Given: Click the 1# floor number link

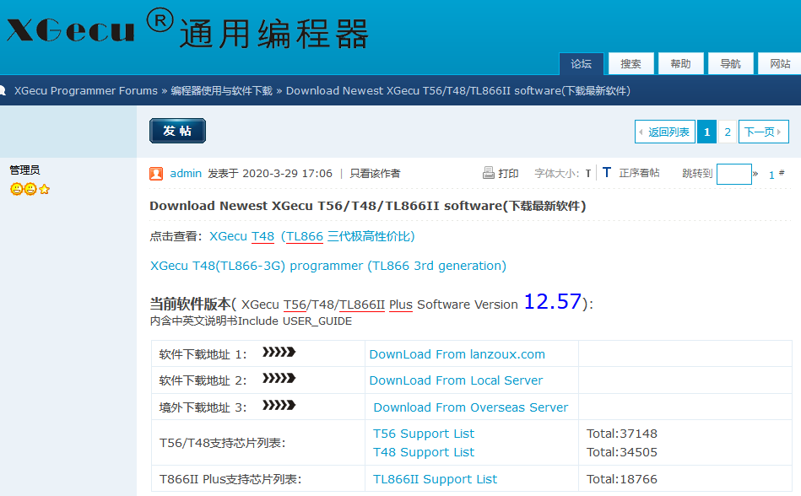Looking at the screenshot, I should pos(777,175).
